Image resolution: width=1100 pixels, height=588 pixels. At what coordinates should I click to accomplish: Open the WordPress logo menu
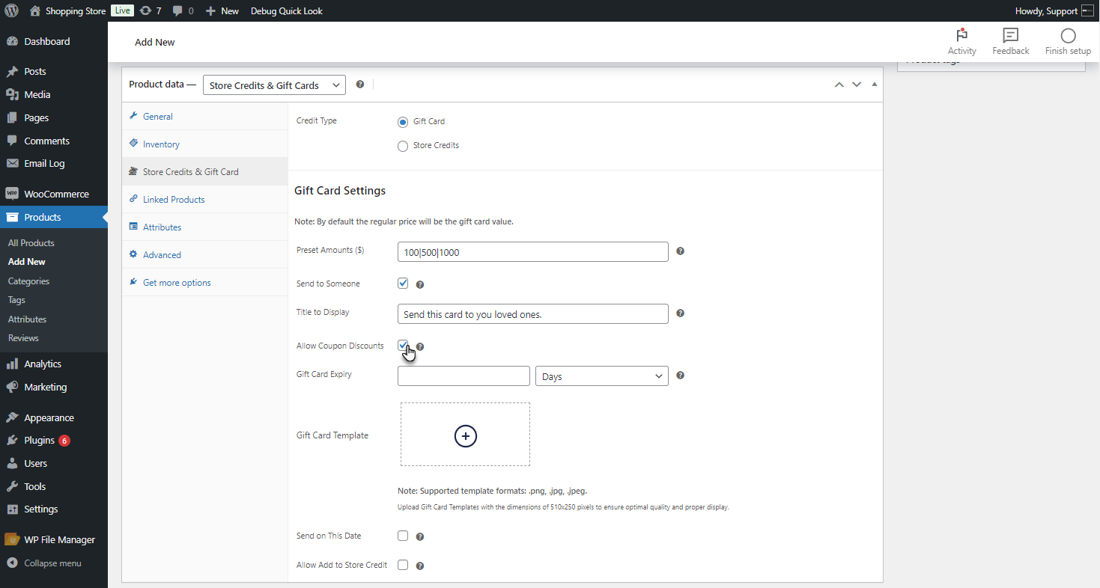click(x=11, y=10)
